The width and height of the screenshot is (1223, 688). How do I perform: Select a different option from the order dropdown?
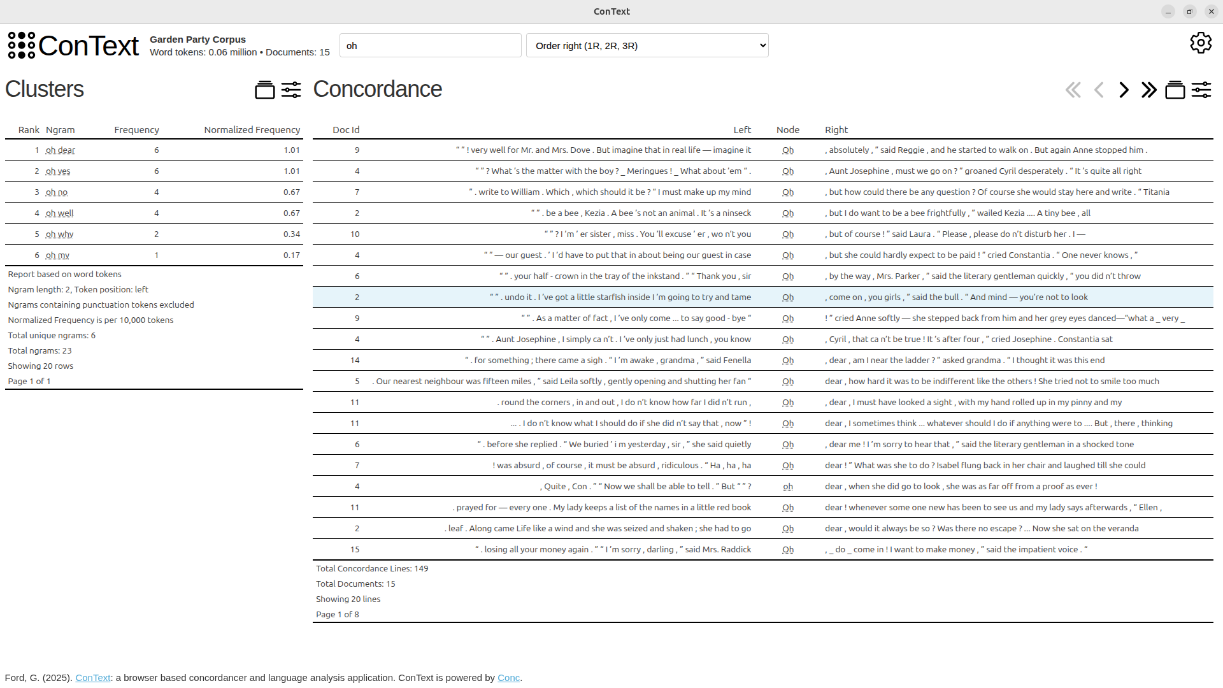[x=647, y=45]
